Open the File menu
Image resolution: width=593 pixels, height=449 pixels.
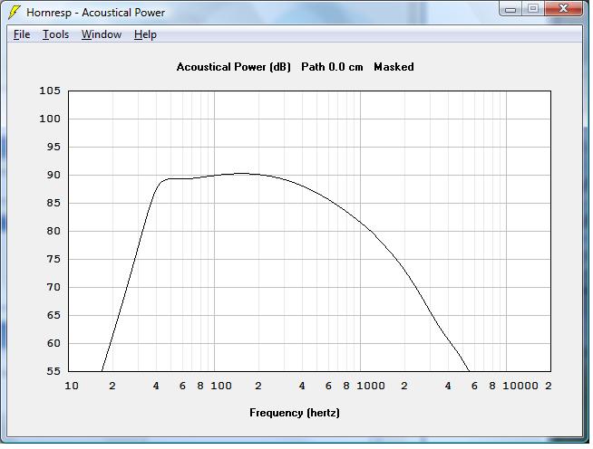22,34
